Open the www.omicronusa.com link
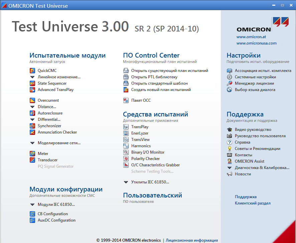Screen dimensions: 296x243 (x=256, y=43)
